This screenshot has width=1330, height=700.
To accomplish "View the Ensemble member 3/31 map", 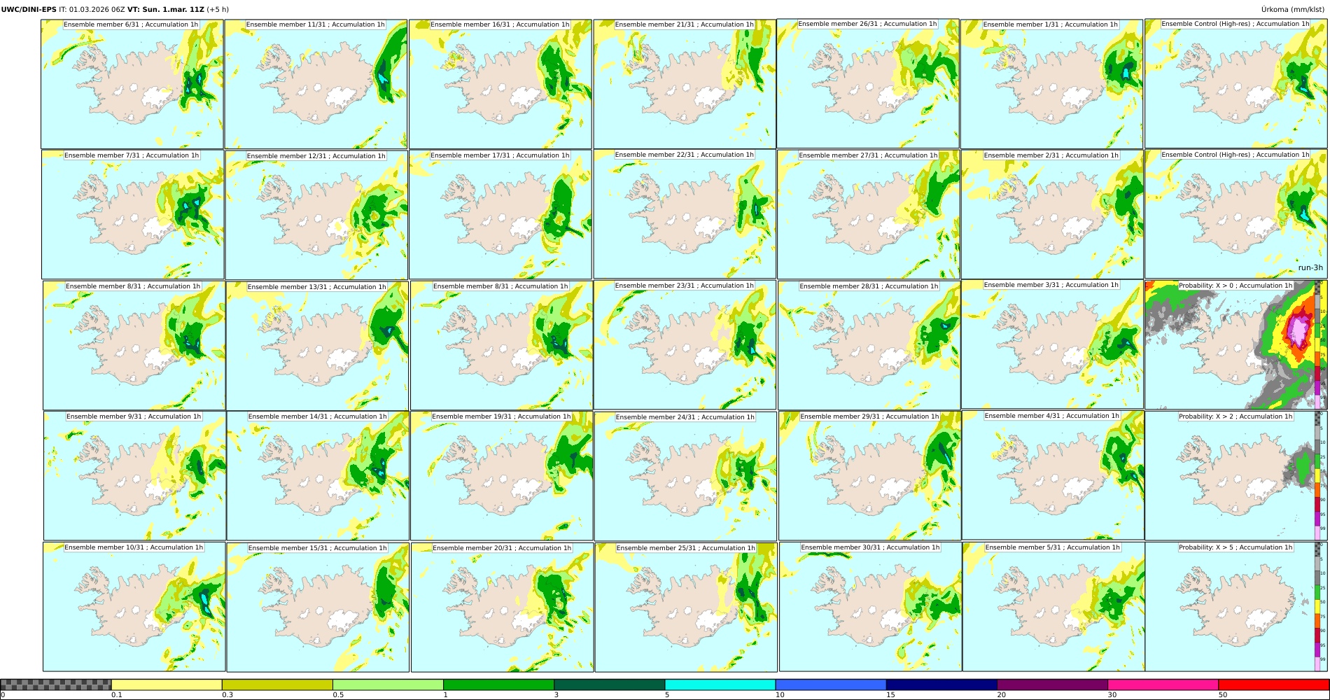I will pos(1053,344).
